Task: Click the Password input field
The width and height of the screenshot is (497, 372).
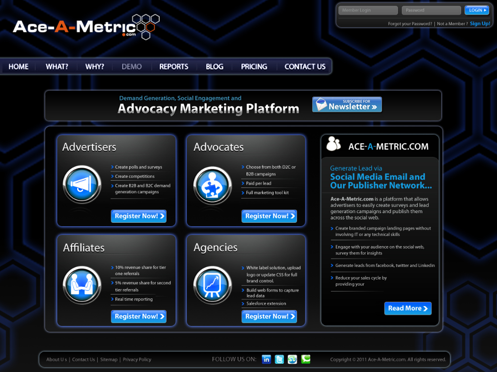Action: [x=431, y=10]
